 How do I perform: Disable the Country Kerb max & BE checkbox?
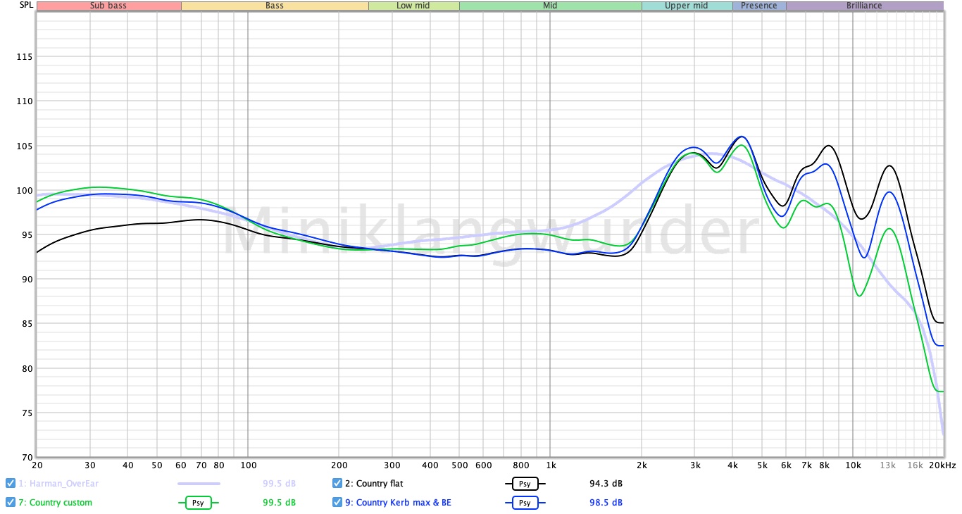(337, 502)
